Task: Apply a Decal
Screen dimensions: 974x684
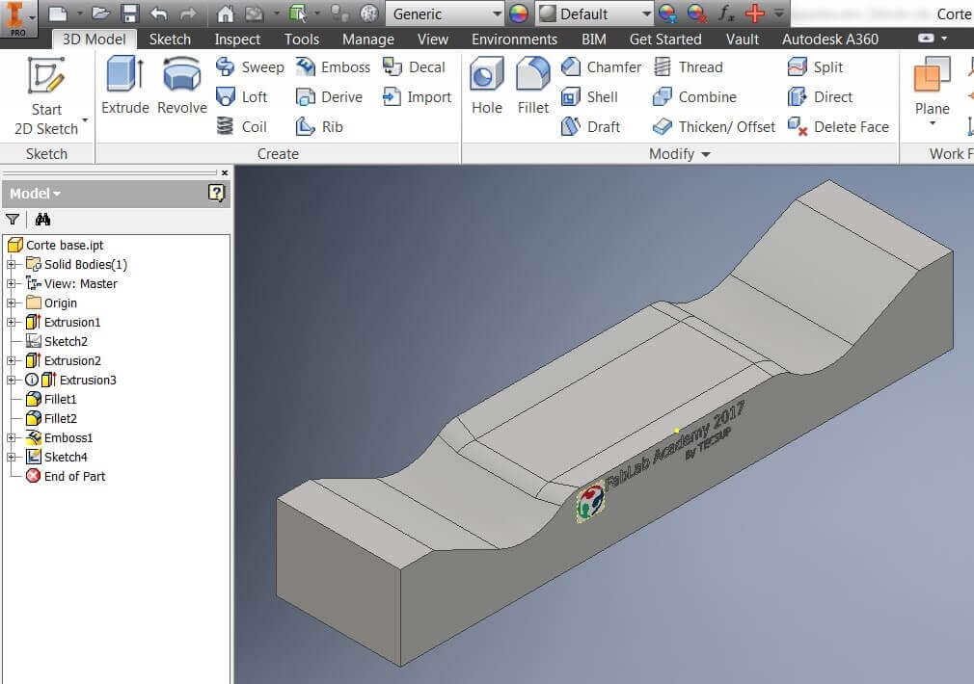Action: [x=414, y=67]
